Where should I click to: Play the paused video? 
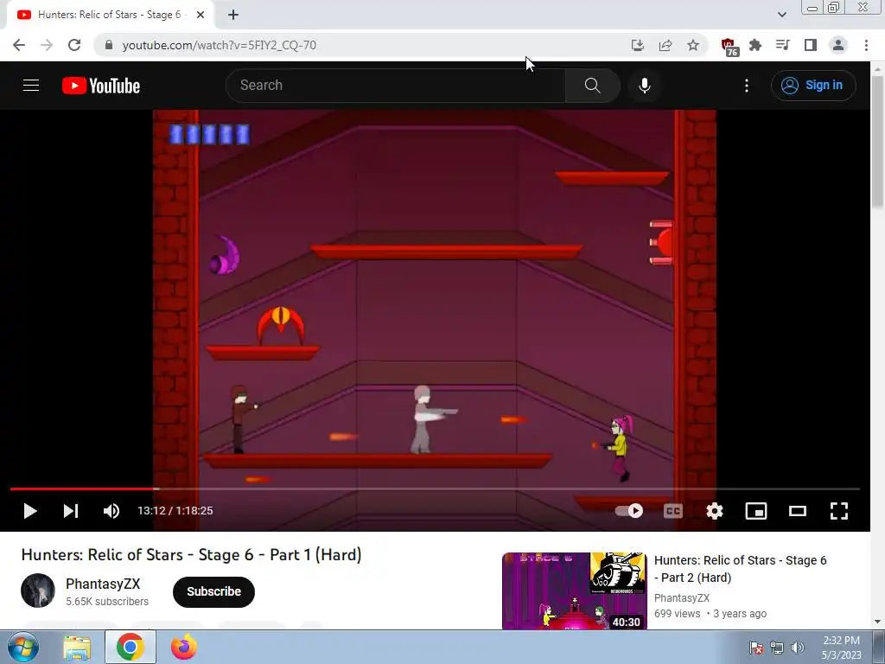(x=30, y=511)
